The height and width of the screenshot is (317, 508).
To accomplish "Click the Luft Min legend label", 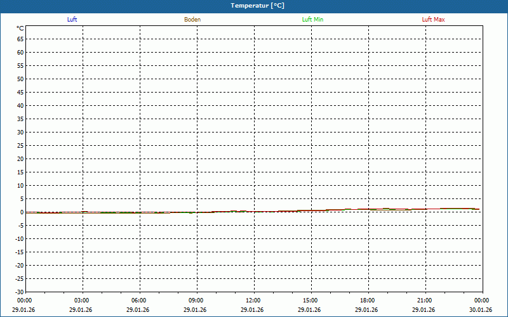I will coord(312,20).
